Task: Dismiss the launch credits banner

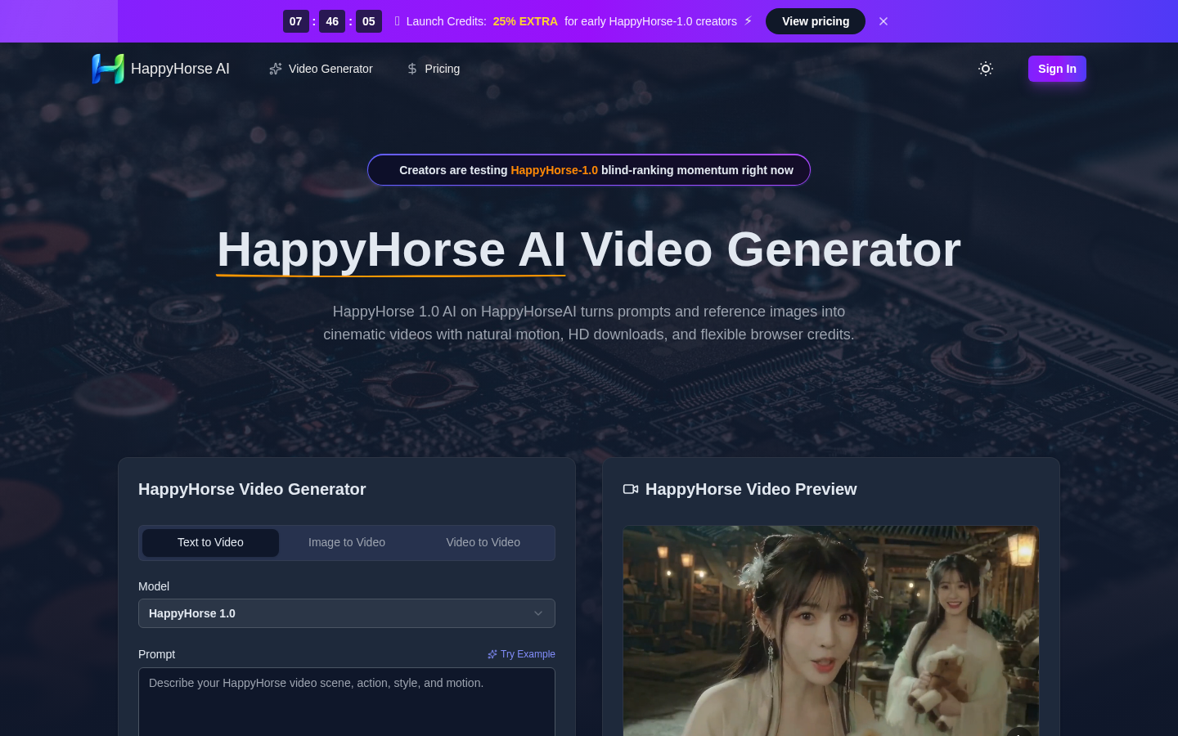Action: click(883, 21)
